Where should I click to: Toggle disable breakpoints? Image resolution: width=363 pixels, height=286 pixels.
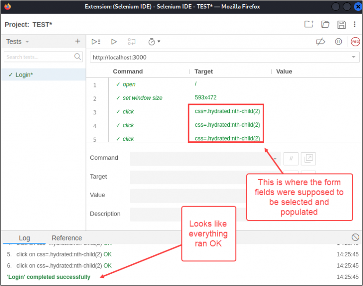[320, 42]
